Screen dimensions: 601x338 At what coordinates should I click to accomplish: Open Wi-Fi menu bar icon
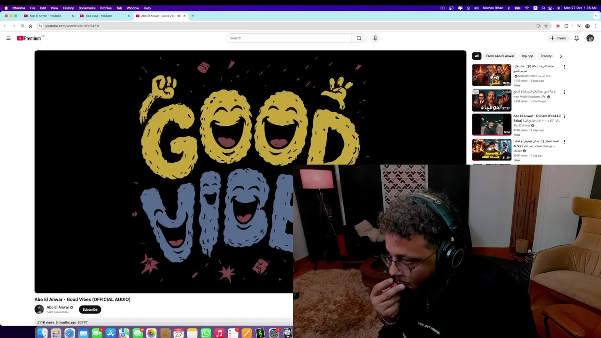click(x=527, y=8)
